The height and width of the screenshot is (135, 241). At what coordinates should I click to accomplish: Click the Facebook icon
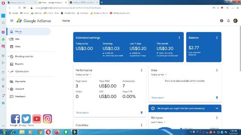tap(15, 119)
